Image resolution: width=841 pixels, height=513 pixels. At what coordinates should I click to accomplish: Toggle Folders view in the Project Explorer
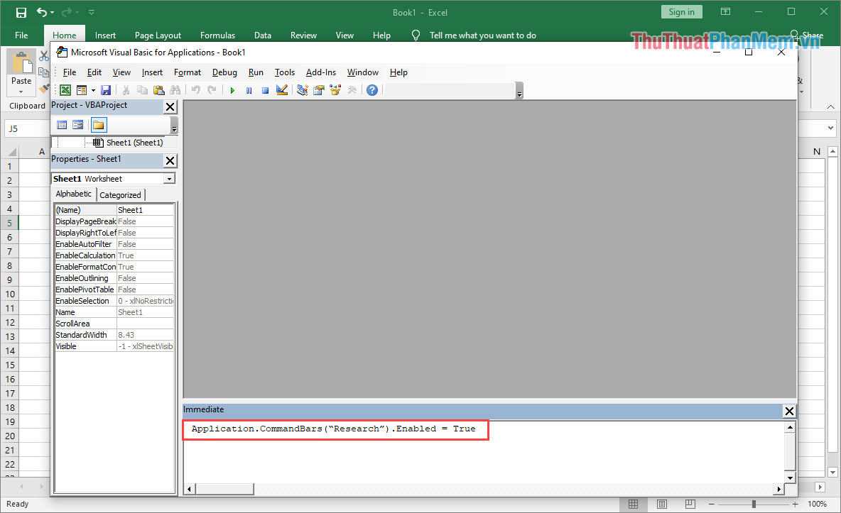click(x=99, y=124)
